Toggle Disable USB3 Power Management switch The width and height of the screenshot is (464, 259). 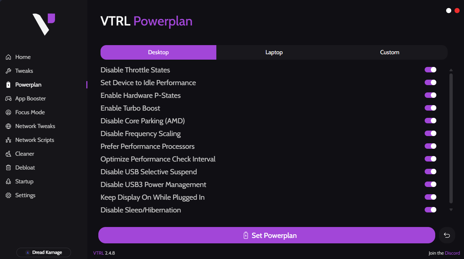click(430, 184)
